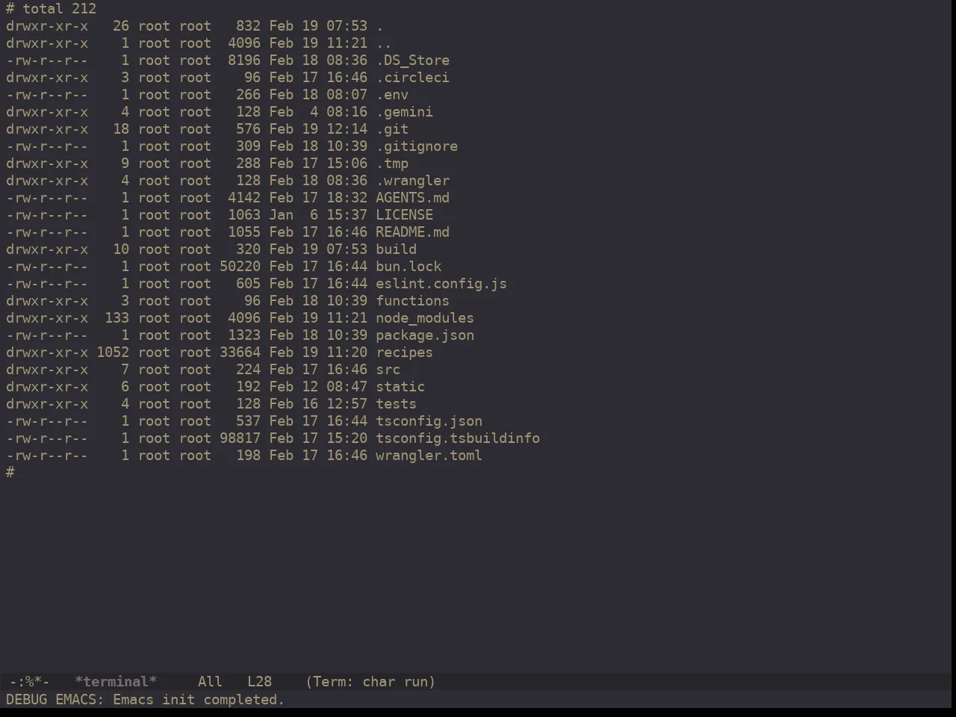Select package.json file entry
The image size is (956, 717).
point(425,335)
